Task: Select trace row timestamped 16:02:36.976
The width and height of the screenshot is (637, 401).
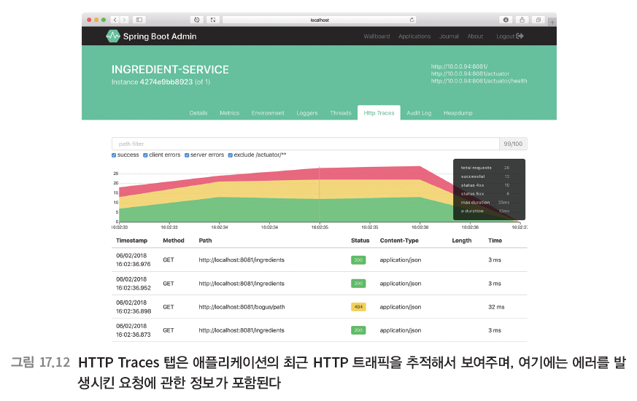Action: (320, 260)
